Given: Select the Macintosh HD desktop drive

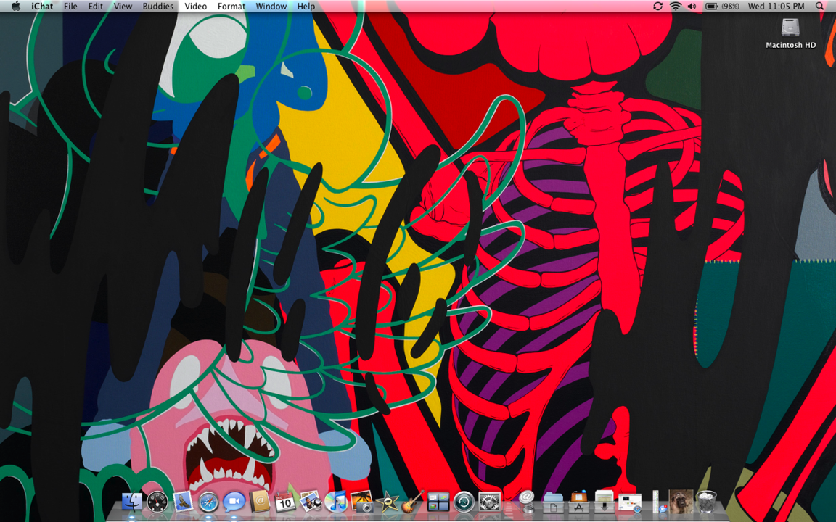Looking at the screenshot, I should [790, 33].
